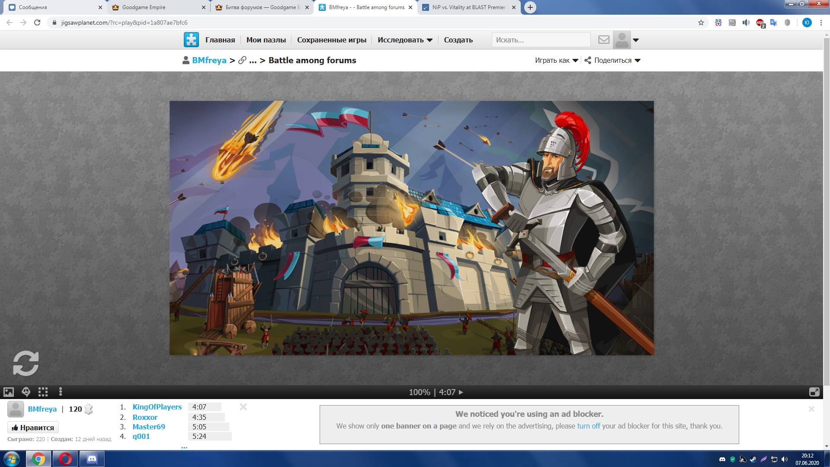Open Мои пазлы

(266, 40)
